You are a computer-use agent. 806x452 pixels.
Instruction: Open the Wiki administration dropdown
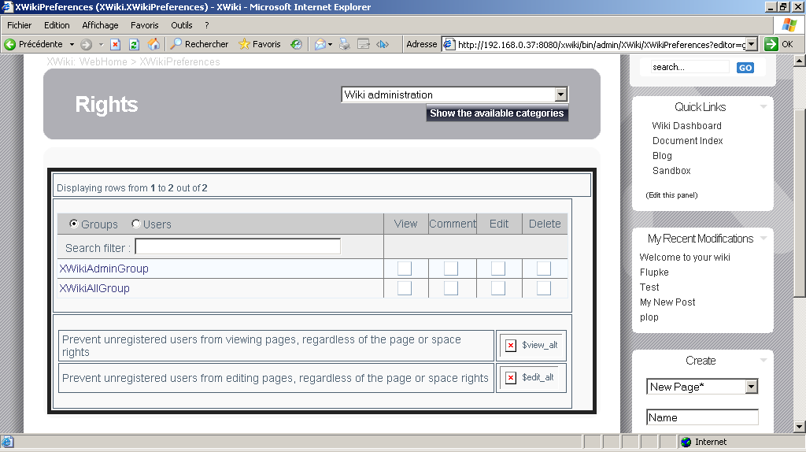point(454,94)
